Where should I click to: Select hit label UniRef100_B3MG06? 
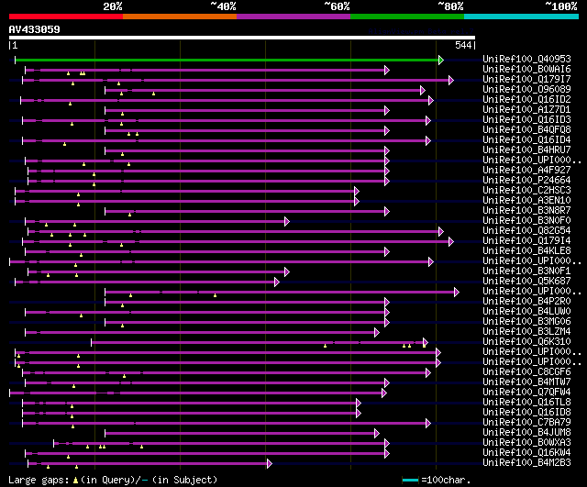point(526,322)
